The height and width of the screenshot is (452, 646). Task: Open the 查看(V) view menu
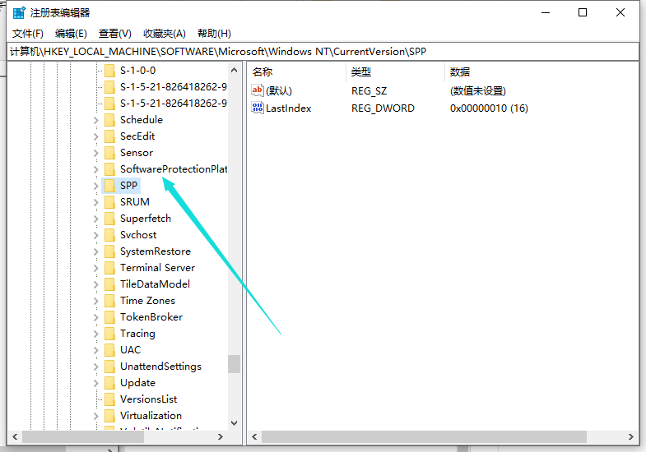[115, 33]
